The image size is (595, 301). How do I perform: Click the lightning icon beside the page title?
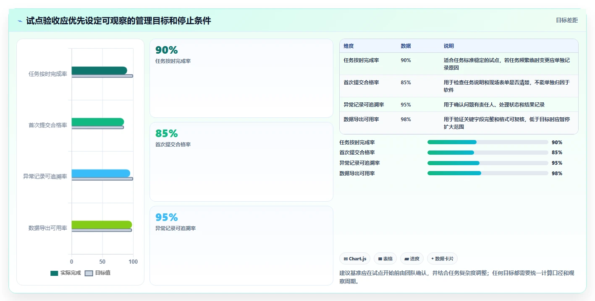pyautogui.click(x=20, y=21)
